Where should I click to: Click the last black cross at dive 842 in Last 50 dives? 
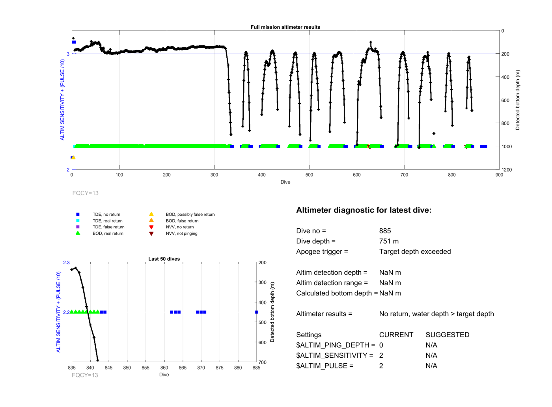coord(97,360)
